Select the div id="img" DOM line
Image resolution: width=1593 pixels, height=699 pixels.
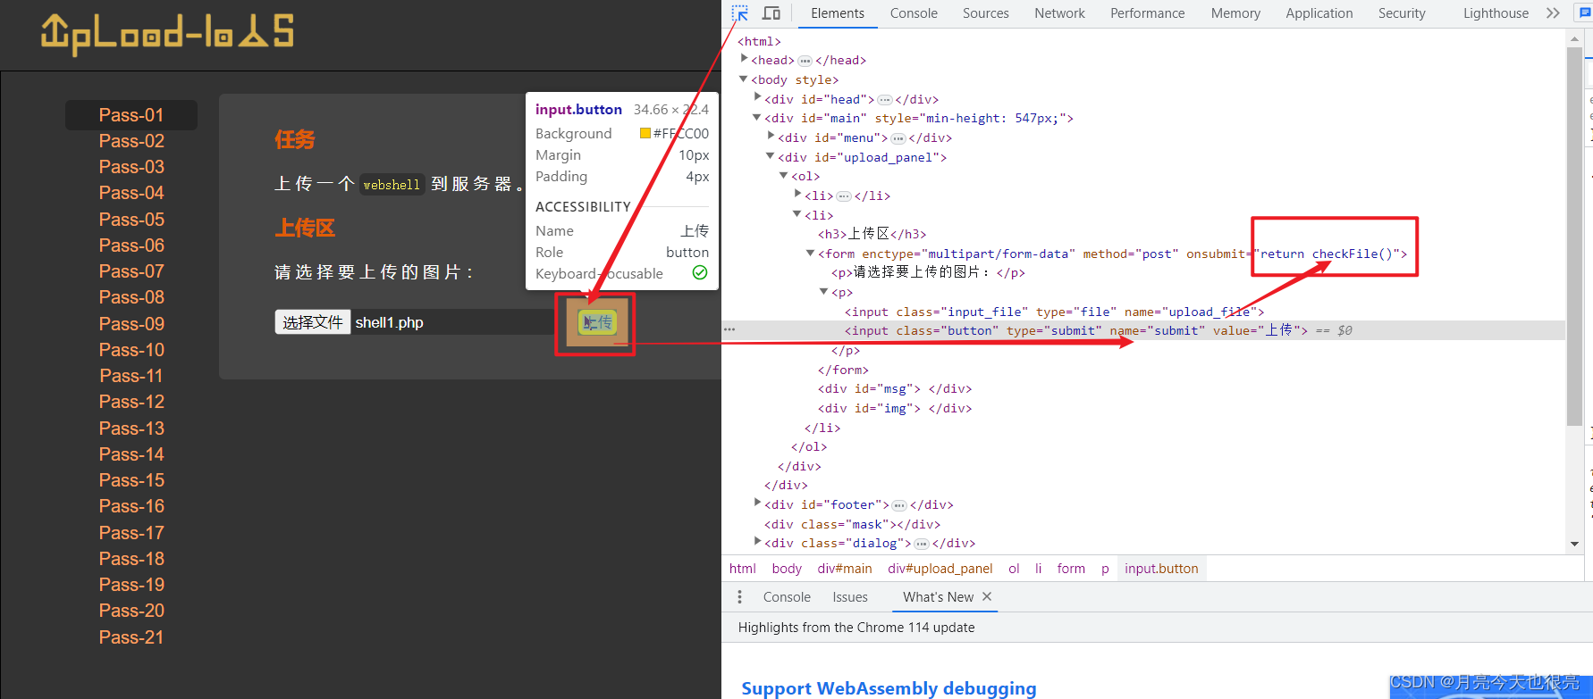pyautogui.click(x=895, y=408)
